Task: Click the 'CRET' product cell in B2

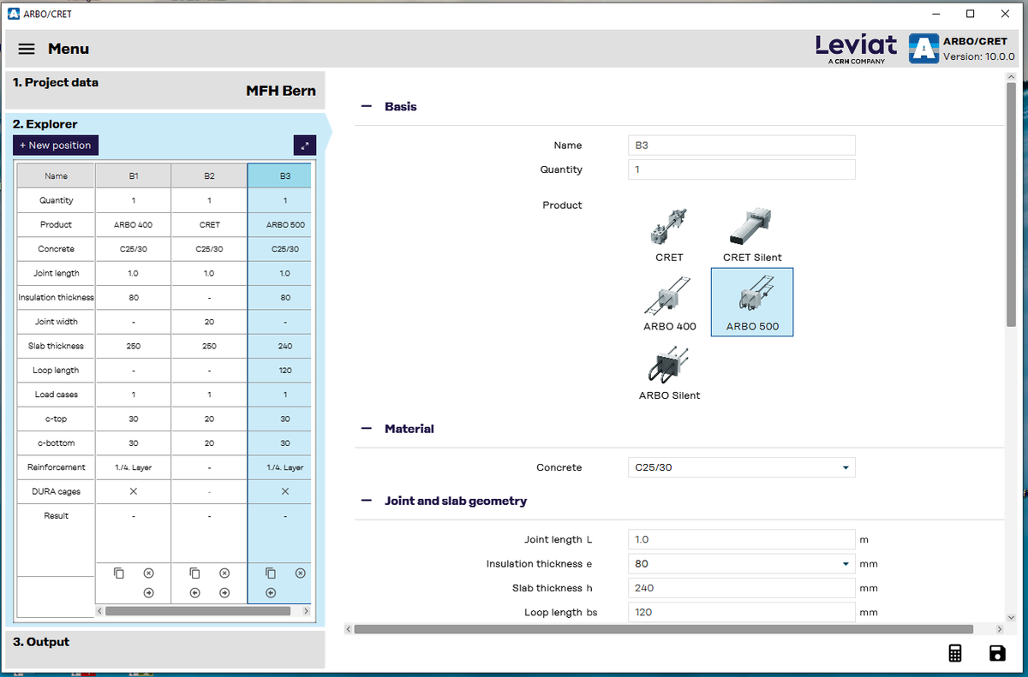Action: [x=209, y=224]
